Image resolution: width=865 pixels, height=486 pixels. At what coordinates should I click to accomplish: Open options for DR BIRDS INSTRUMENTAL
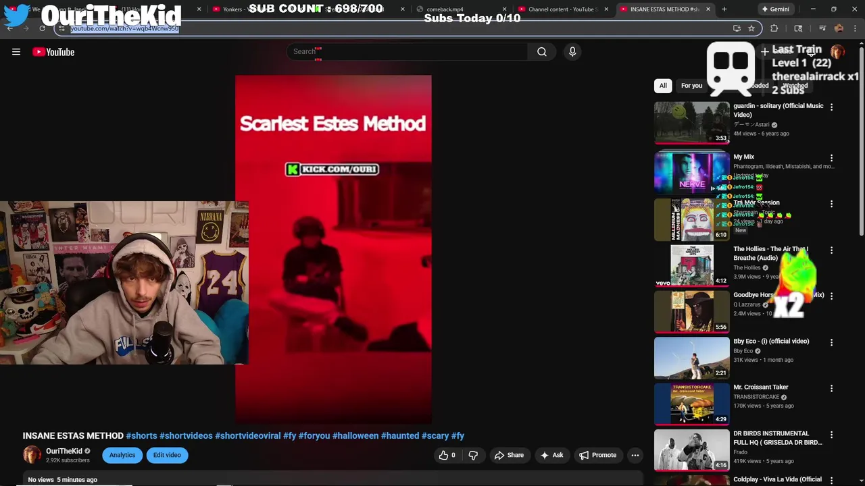[832, 435]
